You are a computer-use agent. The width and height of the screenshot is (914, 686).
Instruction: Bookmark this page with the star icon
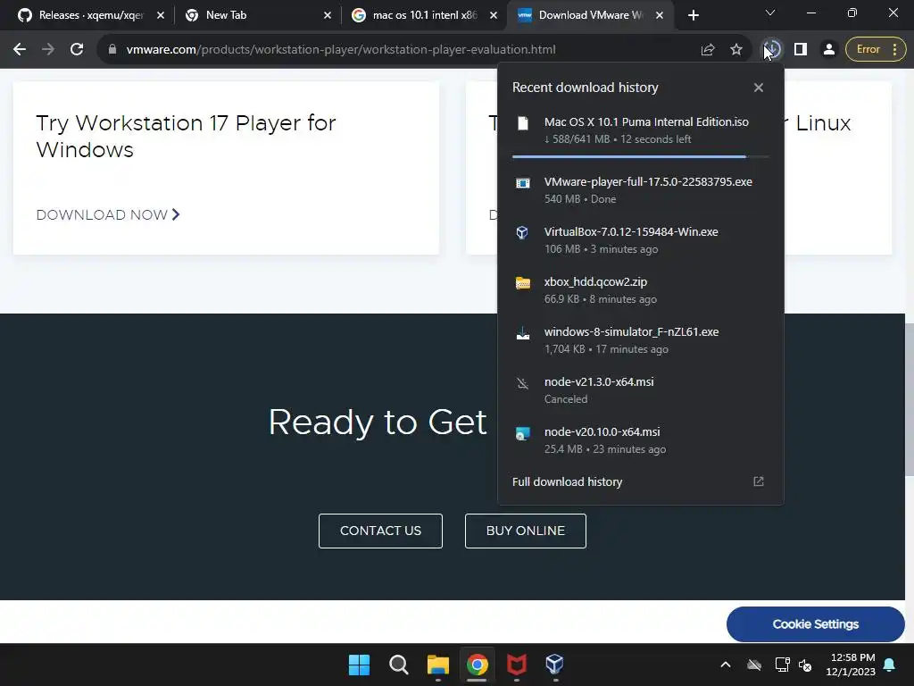point(736,50)
